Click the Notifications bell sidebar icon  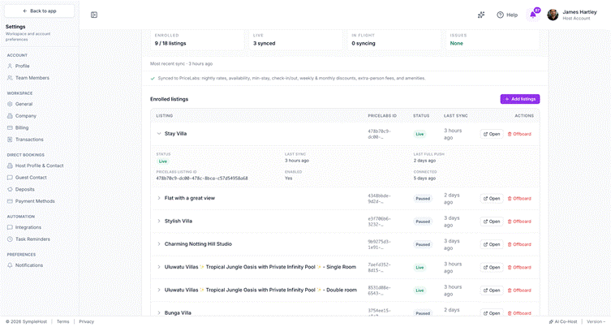tap(10, 265)
